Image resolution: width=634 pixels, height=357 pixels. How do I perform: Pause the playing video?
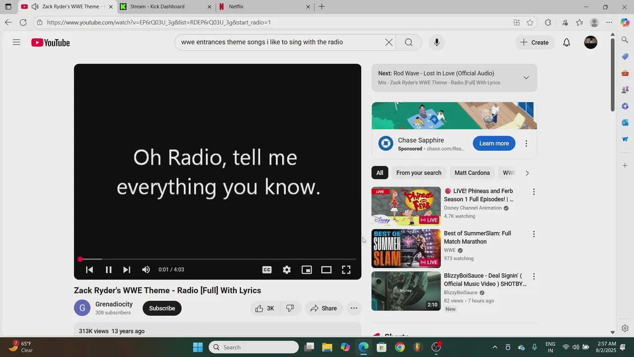108,270
